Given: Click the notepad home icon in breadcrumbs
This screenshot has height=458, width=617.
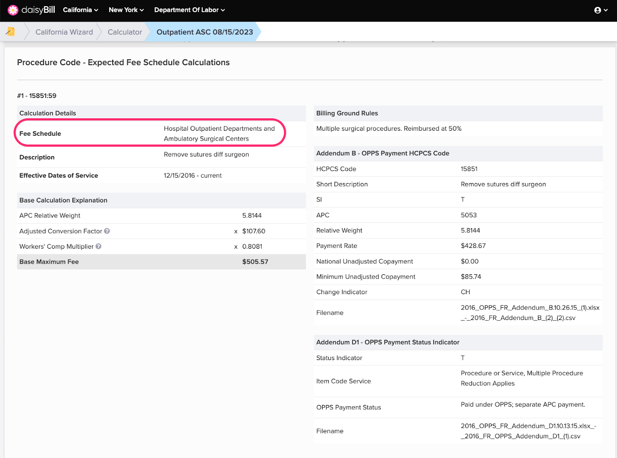Looking at the screenshot, I should pos(11,32).
